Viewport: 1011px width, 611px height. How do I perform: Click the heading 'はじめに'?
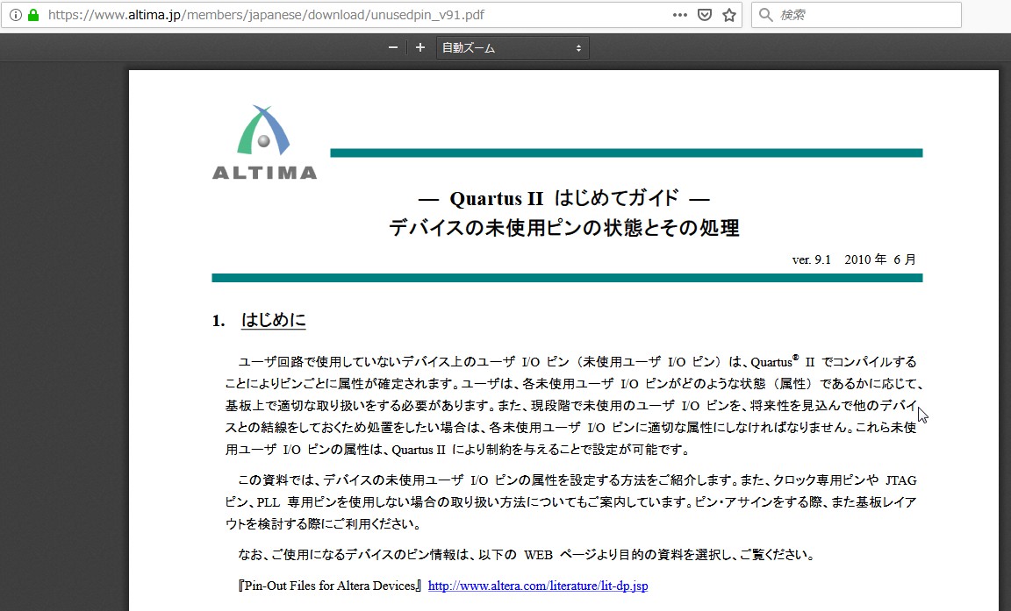coord(274,320)
